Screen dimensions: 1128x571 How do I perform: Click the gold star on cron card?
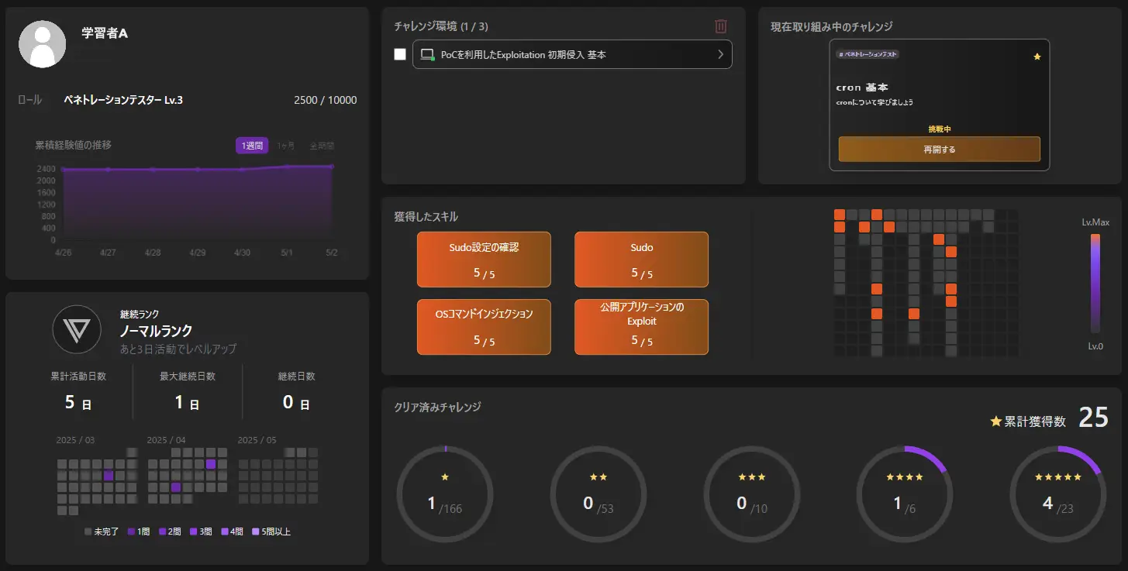coord(1037,57)
